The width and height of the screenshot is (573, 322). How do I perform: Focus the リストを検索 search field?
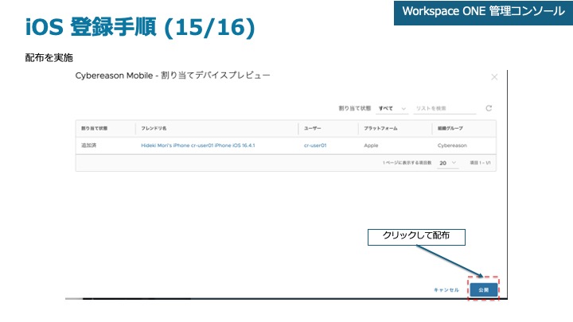[x=445, y=108]
